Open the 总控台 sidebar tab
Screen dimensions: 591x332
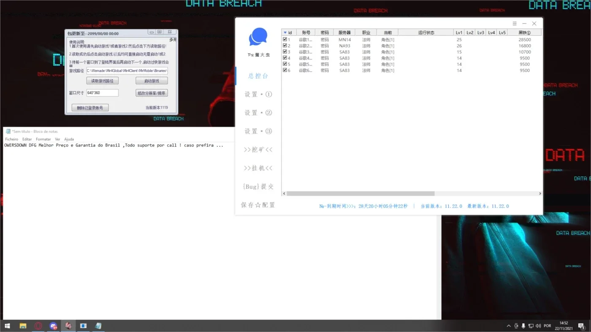click(258, 76)
